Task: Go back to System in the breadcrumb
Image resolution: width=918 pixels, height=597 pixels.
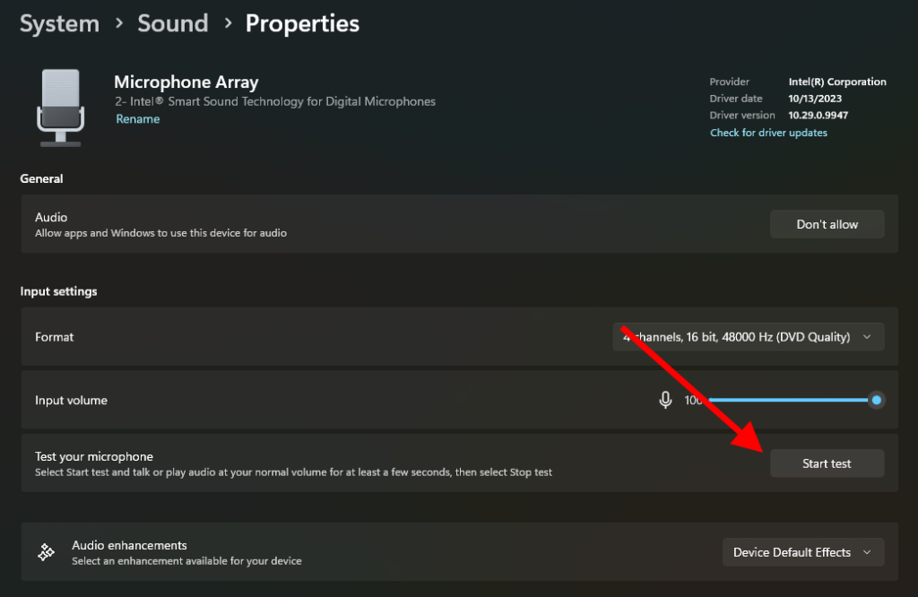Action: pyautogui.click(x=59, y=24)
